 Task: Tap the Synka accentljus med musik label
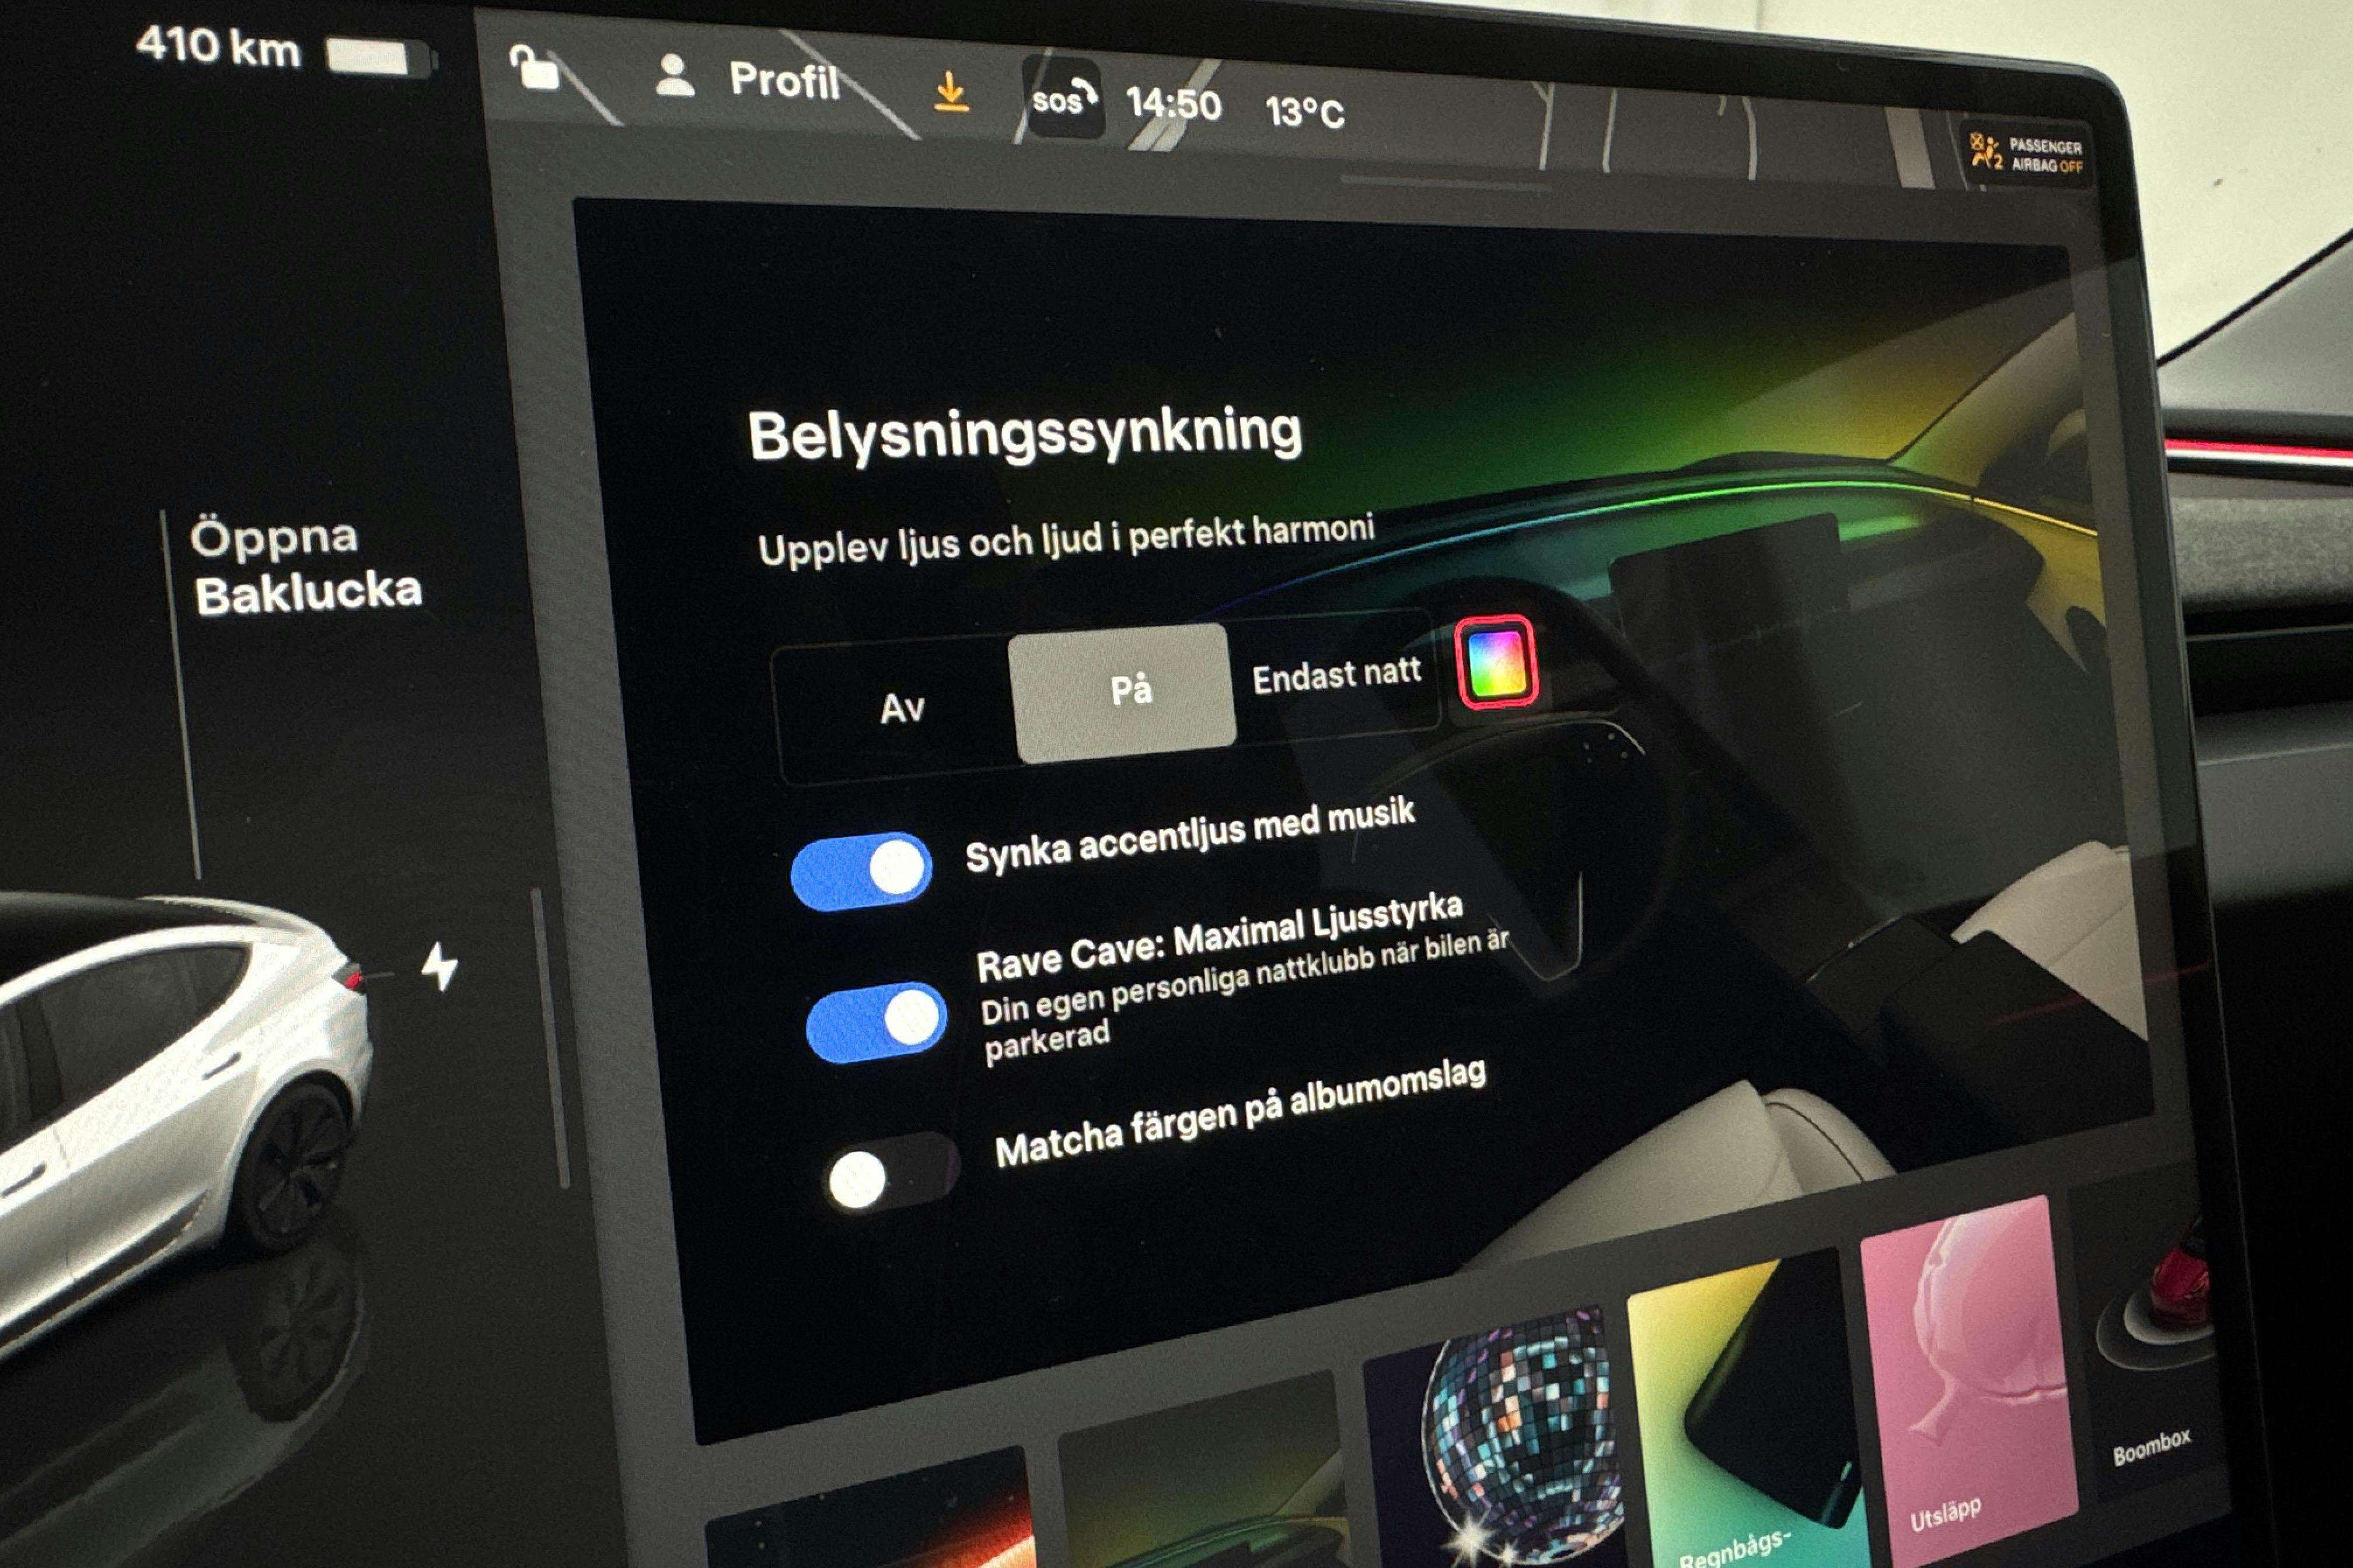tap(1191, 835)
